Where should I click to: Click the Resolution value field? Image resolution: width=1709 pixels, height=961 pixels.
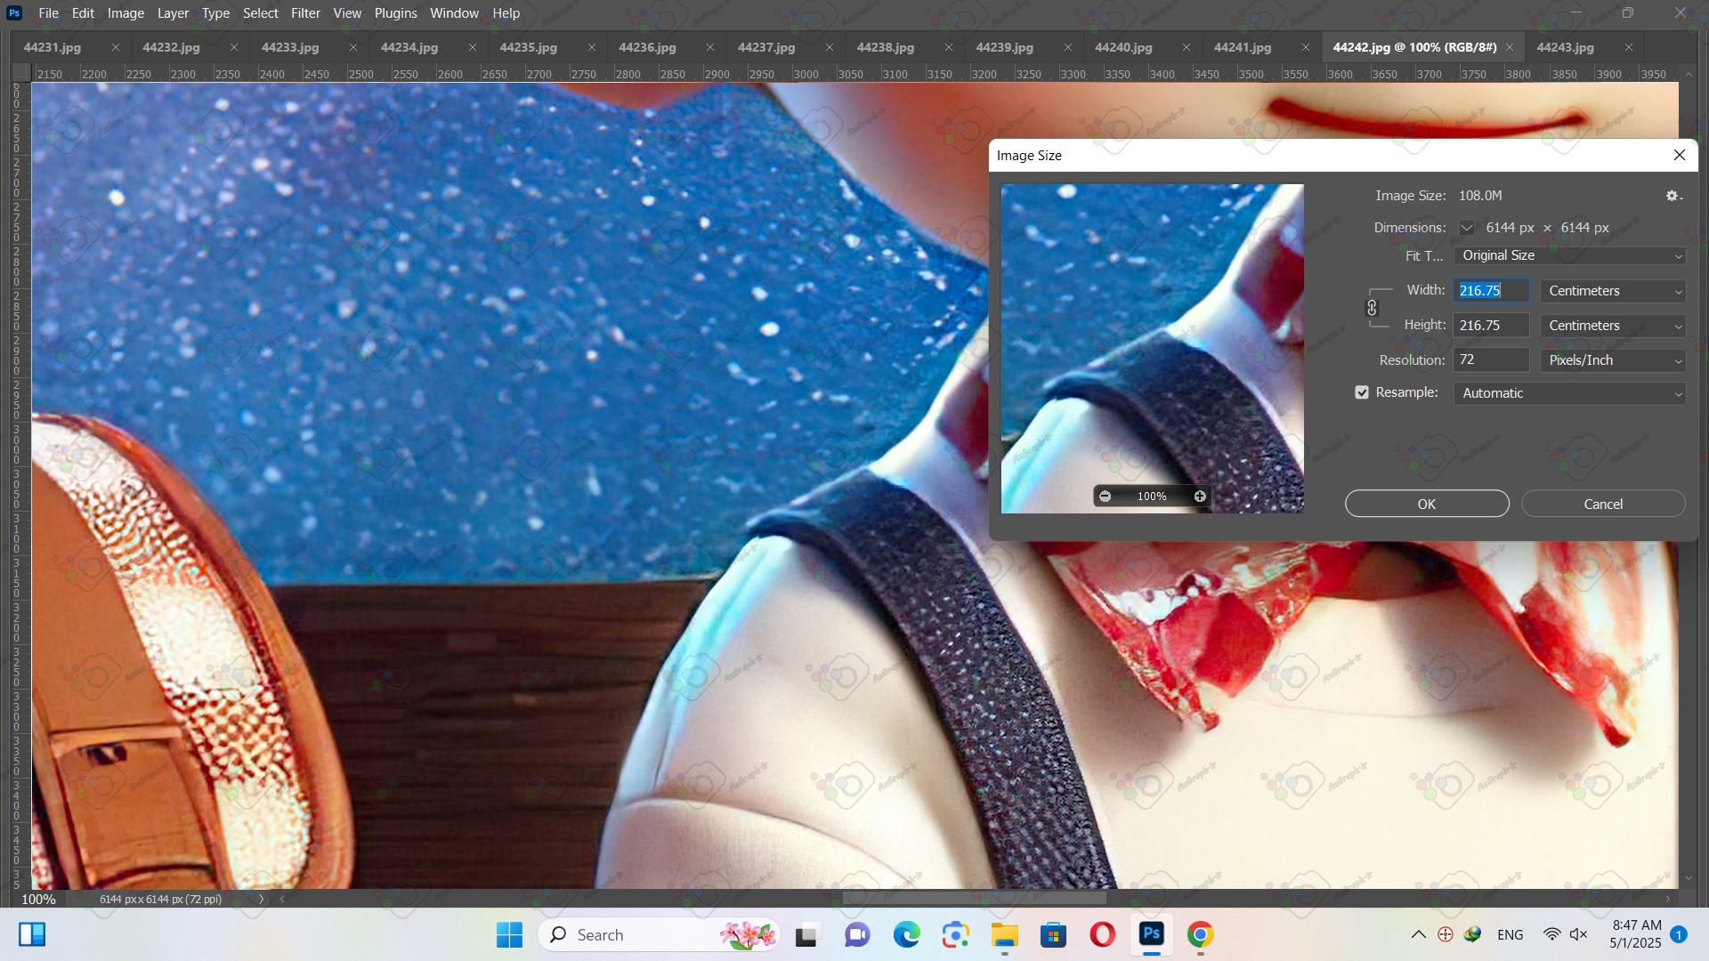coord(1492,360)
